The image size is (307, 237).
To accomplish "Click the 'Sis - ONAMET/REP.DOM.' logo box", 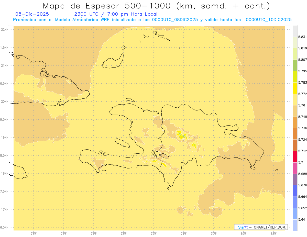I will [x=261, y=227].
